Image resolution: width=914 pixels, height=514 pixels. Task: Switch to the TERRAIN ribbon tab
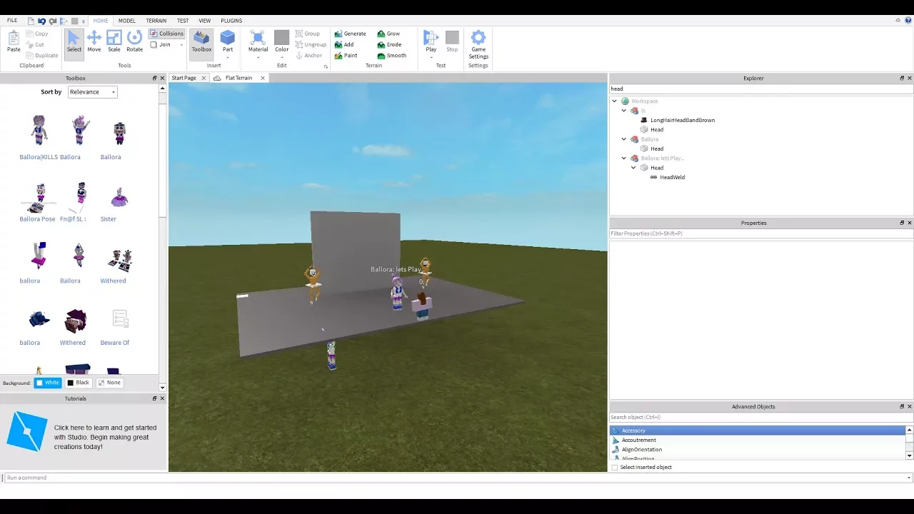[156, 21]
